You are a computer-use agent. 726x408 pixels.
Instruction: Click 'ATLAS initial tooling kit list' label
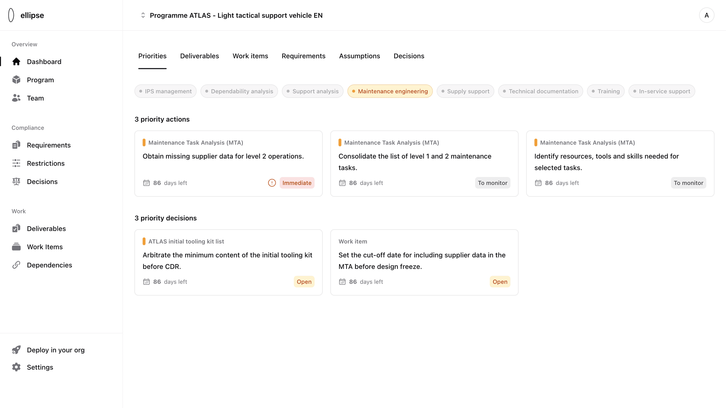tap(186, 241)
